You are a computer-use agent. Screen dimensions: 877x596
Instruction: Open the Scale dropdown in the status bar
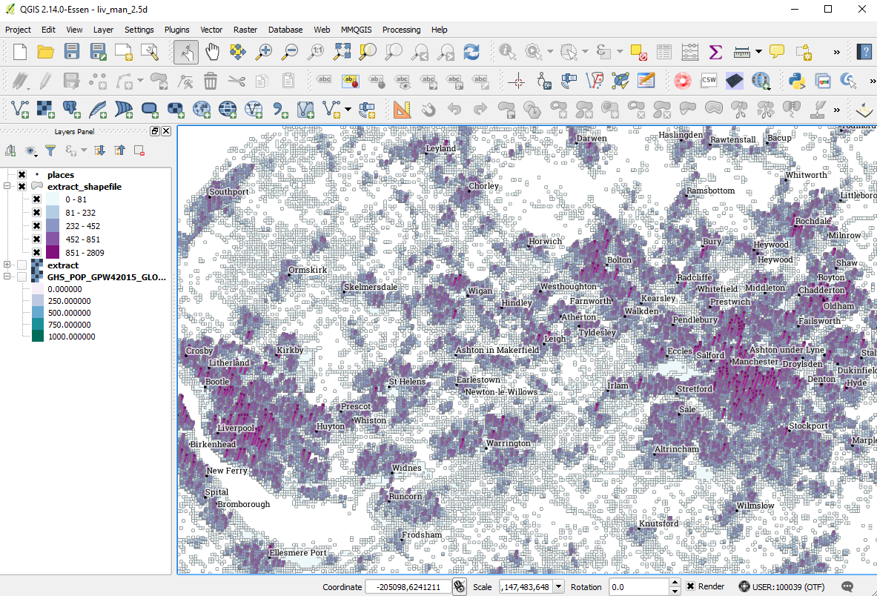(560, 586)
